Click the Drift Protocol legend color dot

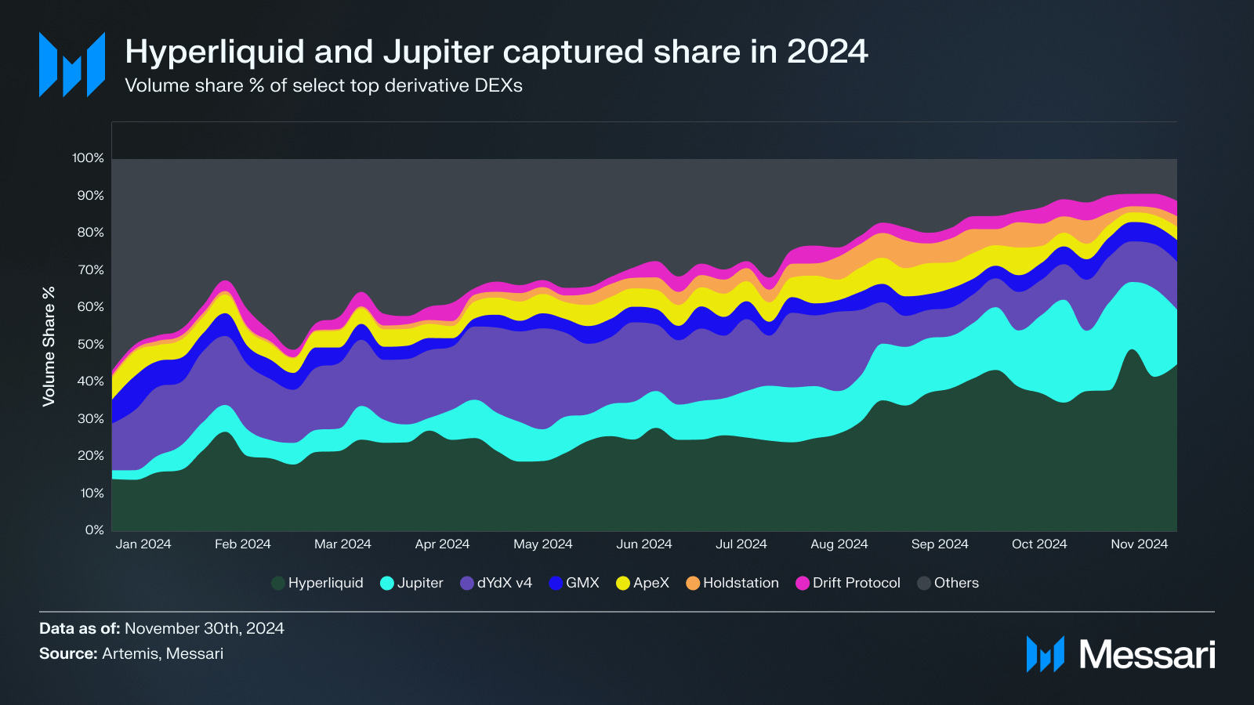(x=803, y=583)
